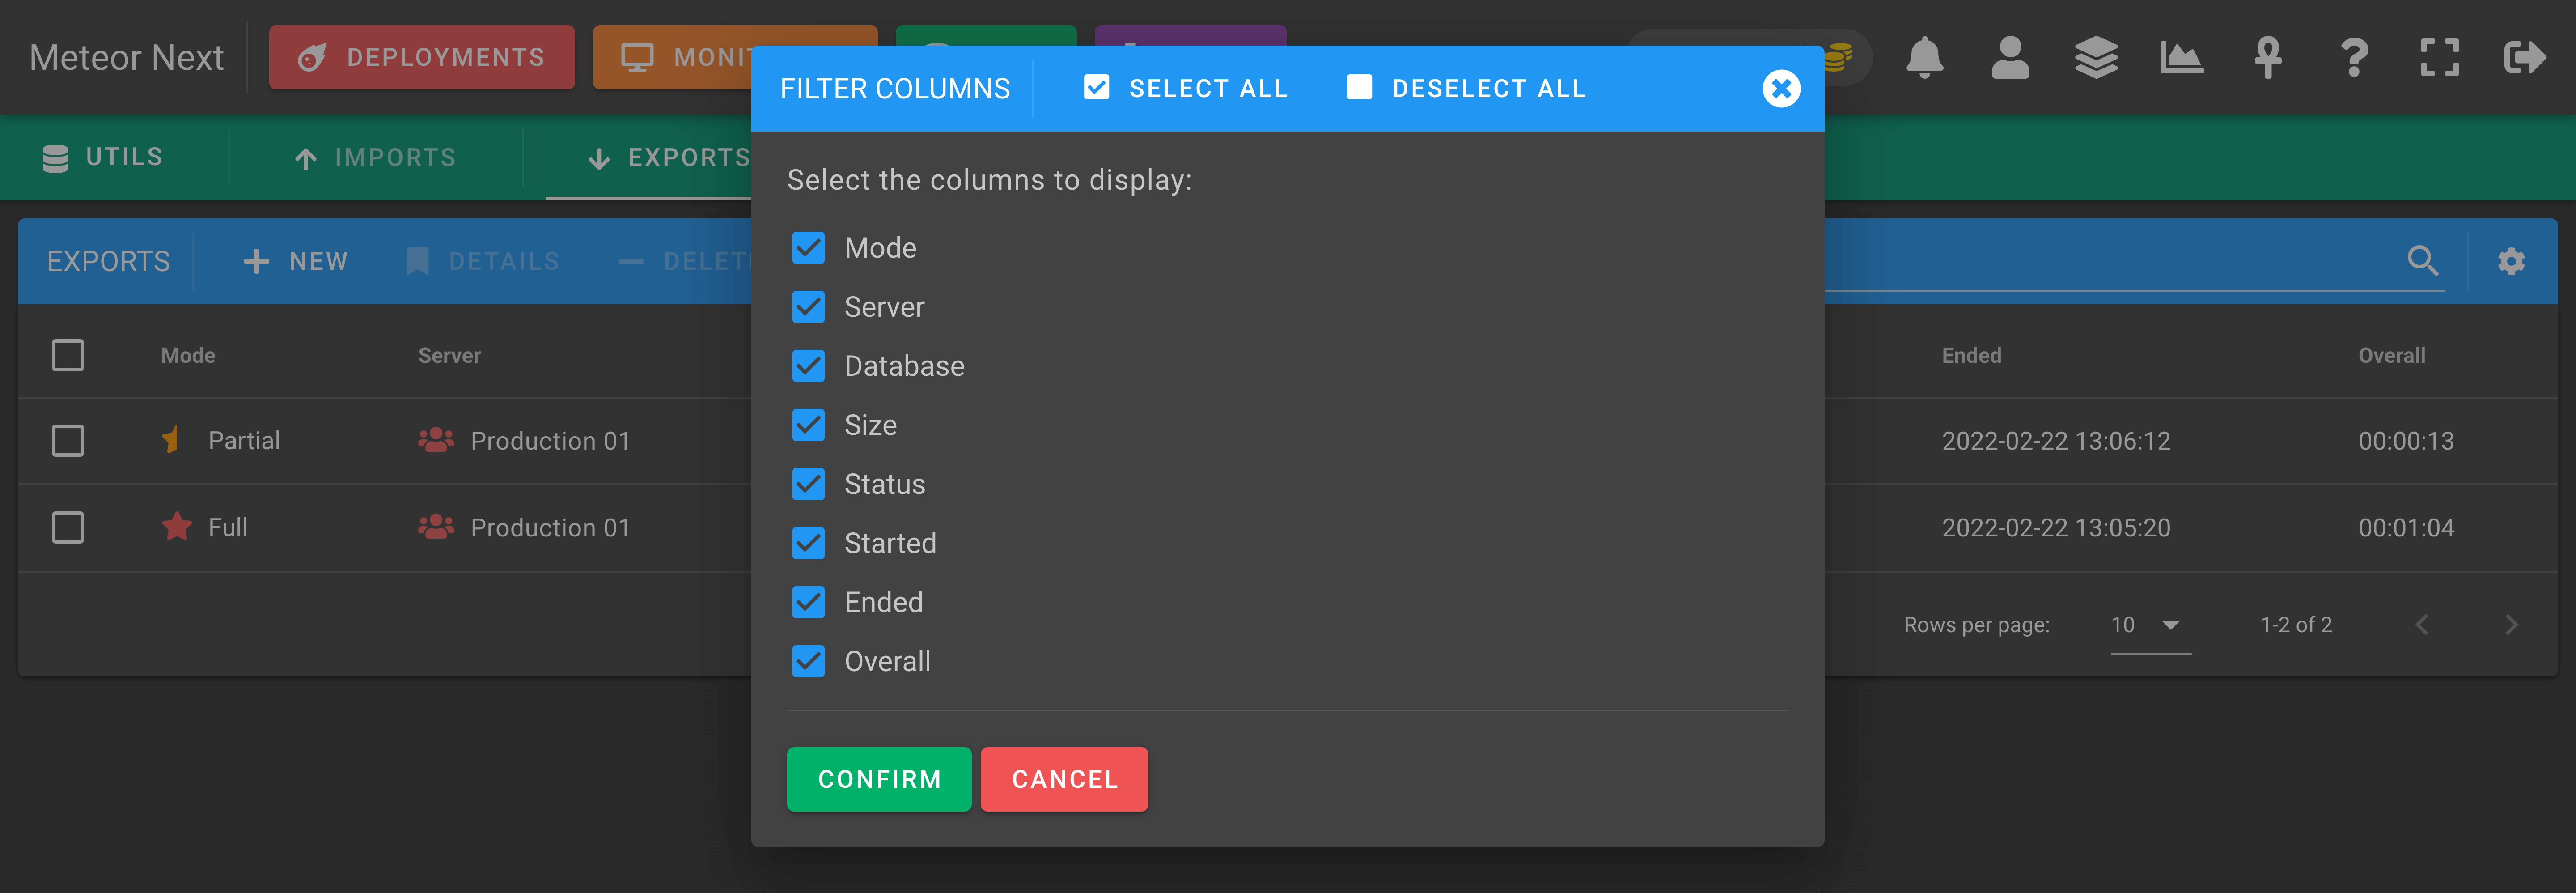Image resolution: width=2576 pixels, height=893 pixels.
Task: Tick the select-all rows header checkbox
Action: tap(68, 355)
